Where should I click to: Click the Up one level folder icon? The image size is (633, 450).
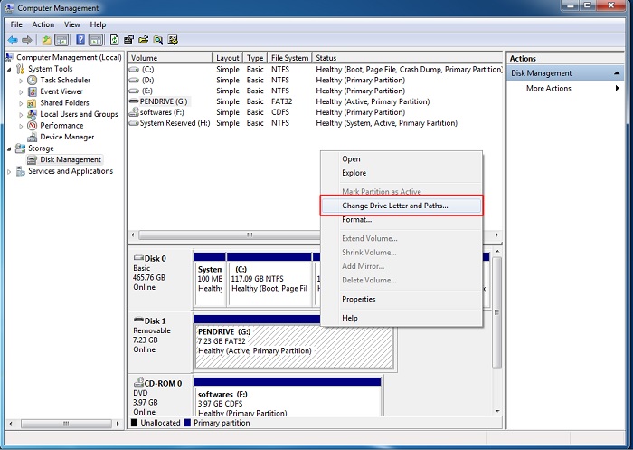pos(46,40)
